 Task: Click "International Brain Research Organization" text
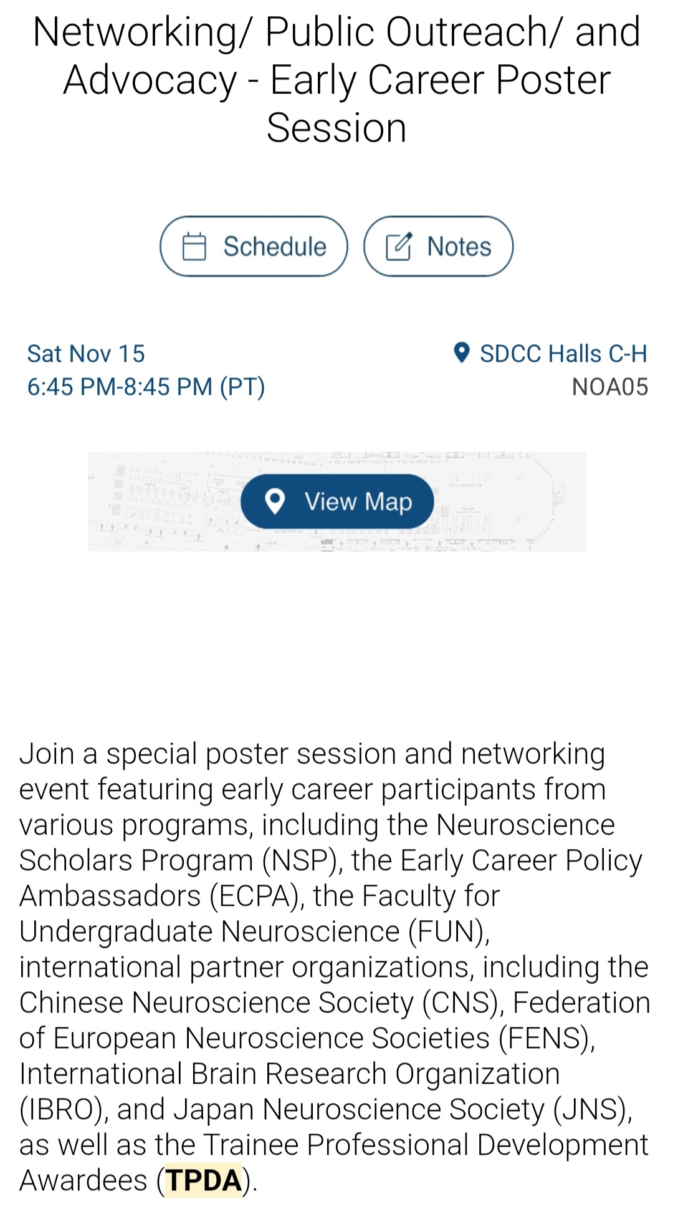(289, 1074)
